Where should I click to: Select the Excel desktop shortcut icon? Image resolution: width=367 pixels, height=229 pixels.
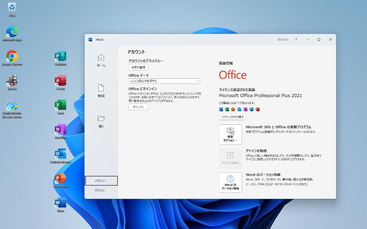[x=60, y=105]
